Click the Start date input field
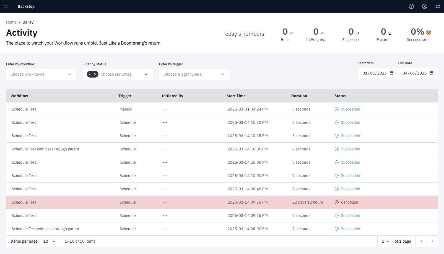 (374, 73)
